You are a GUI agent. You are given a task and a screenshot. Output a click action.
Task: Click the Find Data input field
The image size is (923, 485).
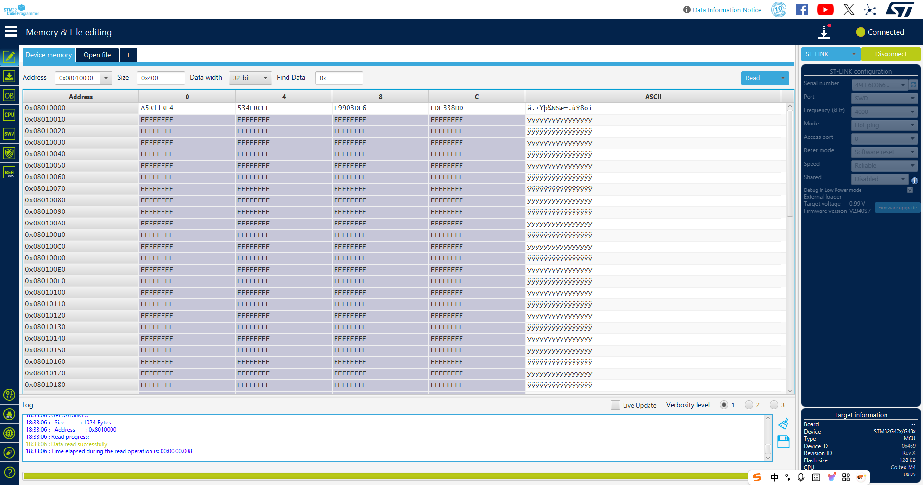pos(339,78)
